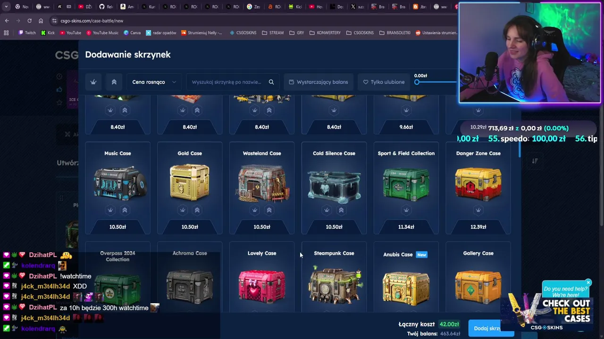Close the Do you need help bubble

coord(588,283)
